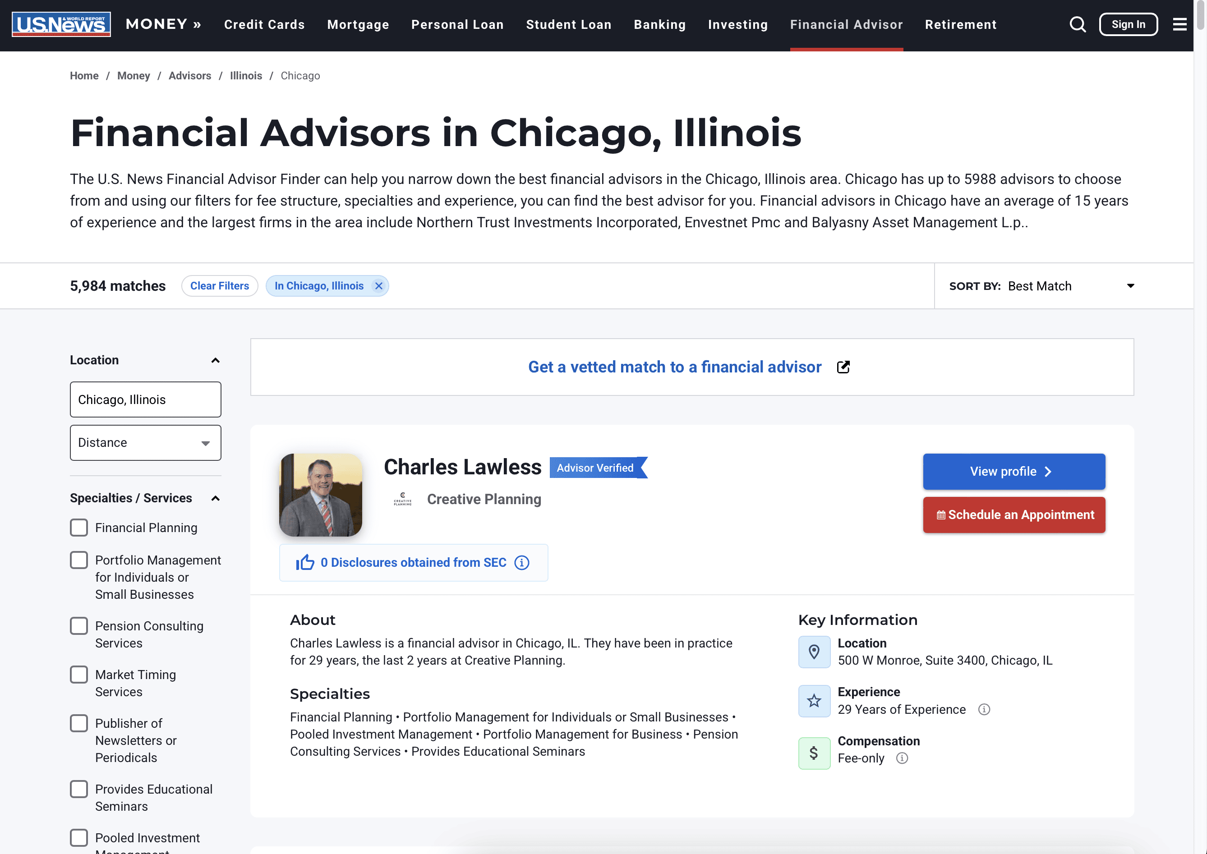Click the info icon next to Experience
The image size is (1207, 854).
click(x=983, y=709)
